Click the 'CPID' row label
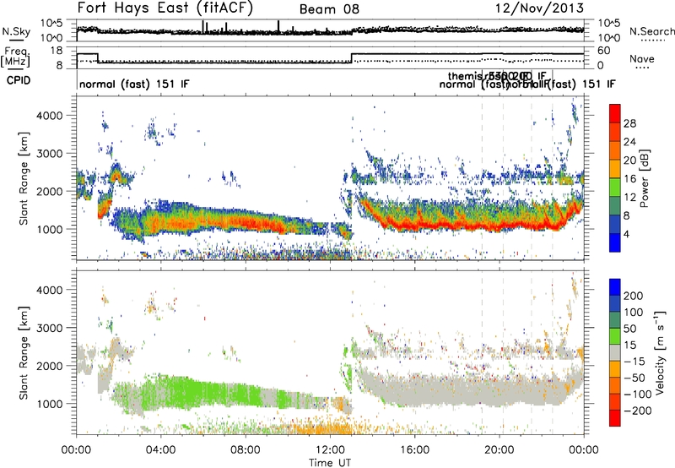The width and height of the screenshot is (675, 468). click(19, 80)
